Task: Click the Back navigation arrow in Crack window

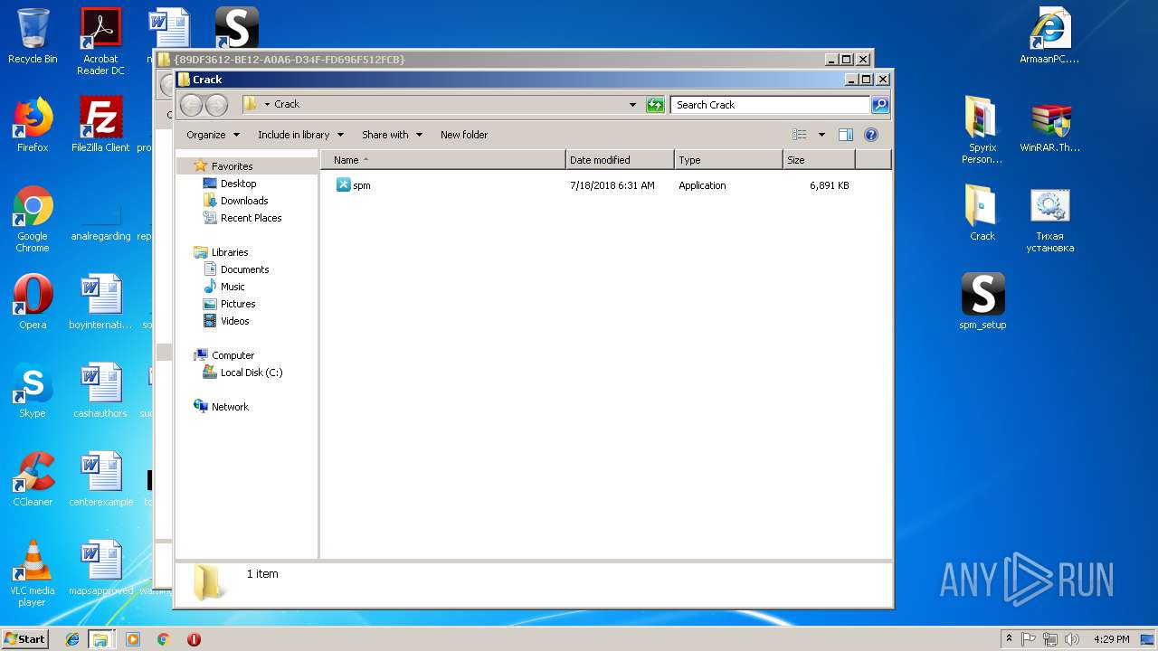Action: coord(191,105)
